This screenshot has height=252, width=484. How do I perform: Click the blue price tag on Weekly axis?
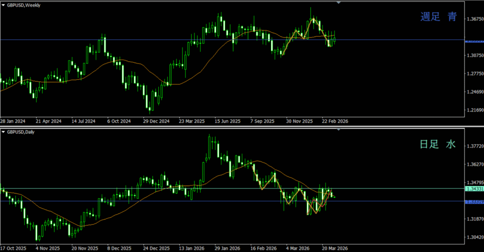coord(474,42)
